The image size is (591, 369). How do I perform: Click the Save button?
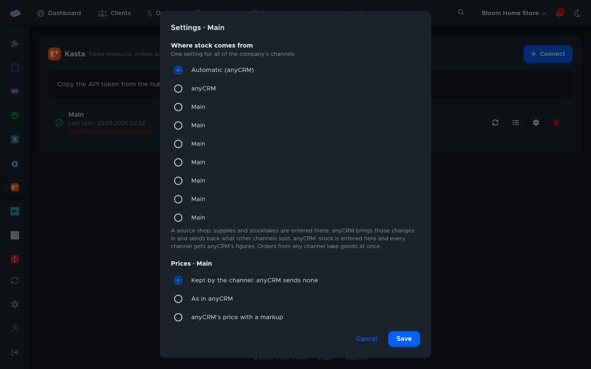click(404, 339)
